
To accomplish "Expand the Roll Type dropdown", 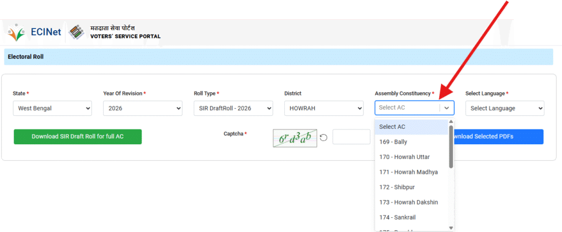I will [x=233, y=108].
